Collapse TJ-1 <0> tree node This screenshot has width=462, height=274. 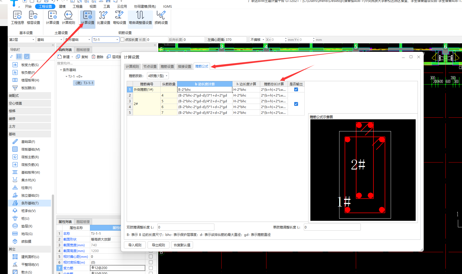66,77
